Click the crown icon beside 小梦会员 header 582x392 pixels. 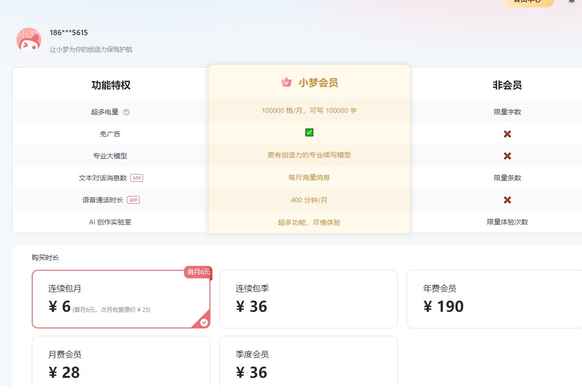coord(286,83)
